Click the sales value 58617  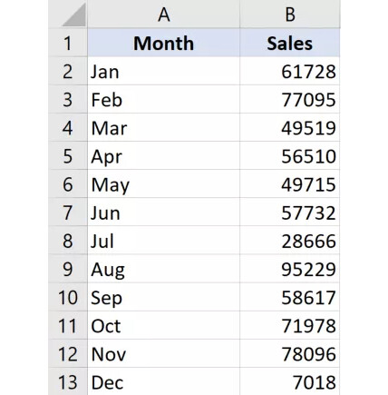click(x=290, y=297)
